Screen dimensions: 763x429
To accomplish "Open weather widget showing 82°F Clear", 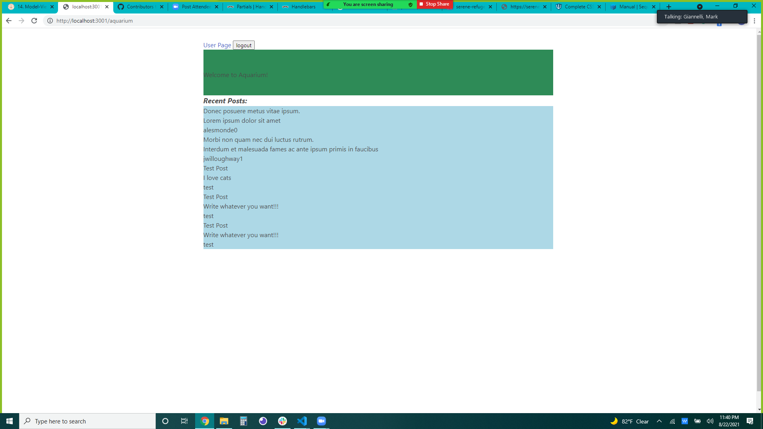I will [630, 421].
